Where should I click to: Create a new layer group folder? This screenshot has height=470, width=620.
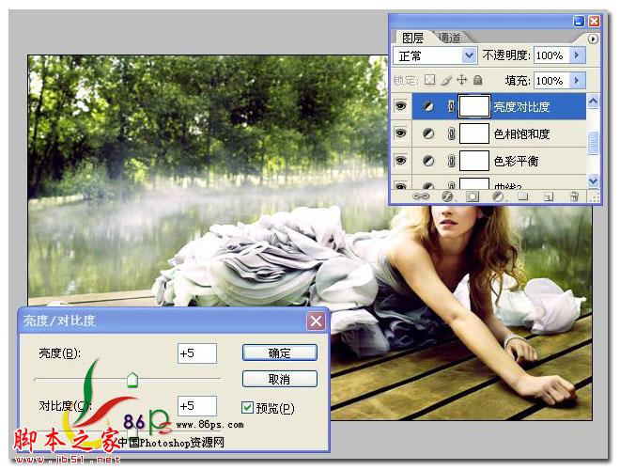tap(523, 196)
